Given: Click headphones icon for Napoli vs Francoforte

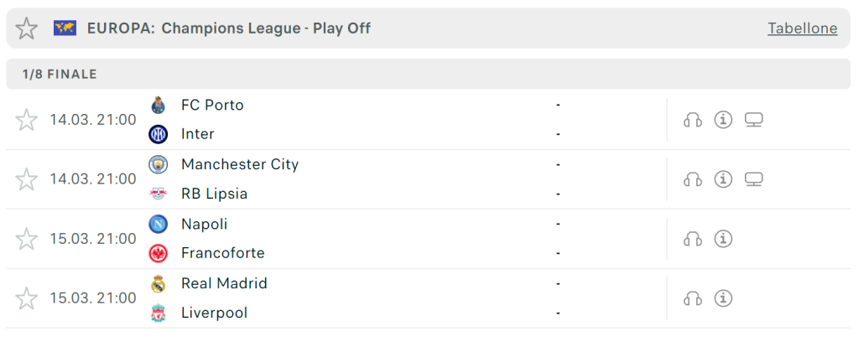Looking at the screenshot, I should (x=692, y=239).
